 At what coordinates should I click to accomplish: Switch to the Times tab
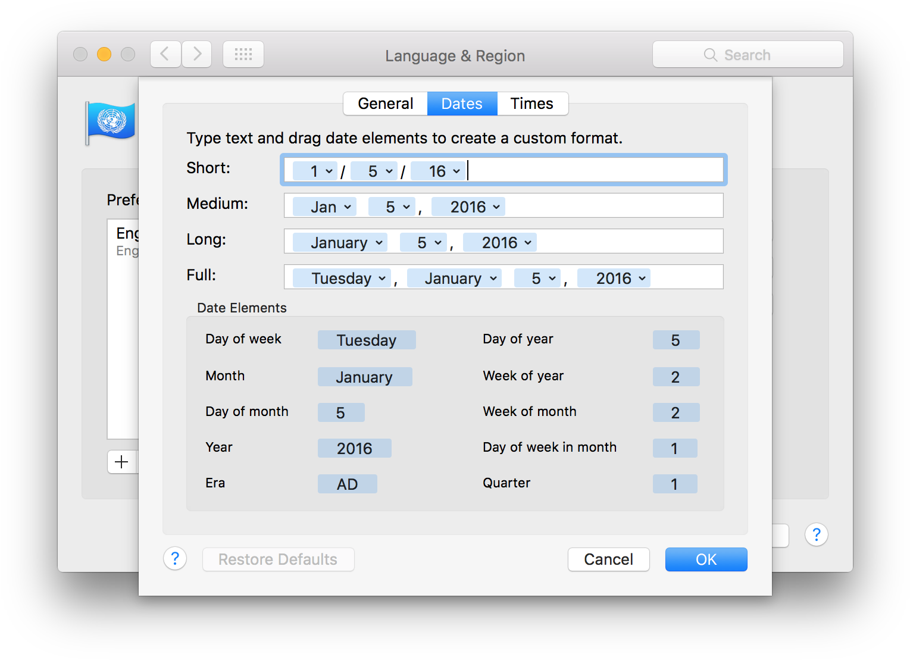531,104
